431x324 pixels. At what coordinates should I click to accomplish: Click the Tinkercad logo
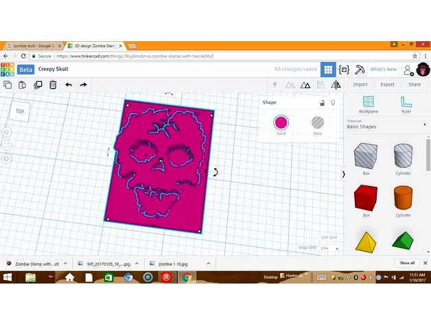tap(8, 69)
